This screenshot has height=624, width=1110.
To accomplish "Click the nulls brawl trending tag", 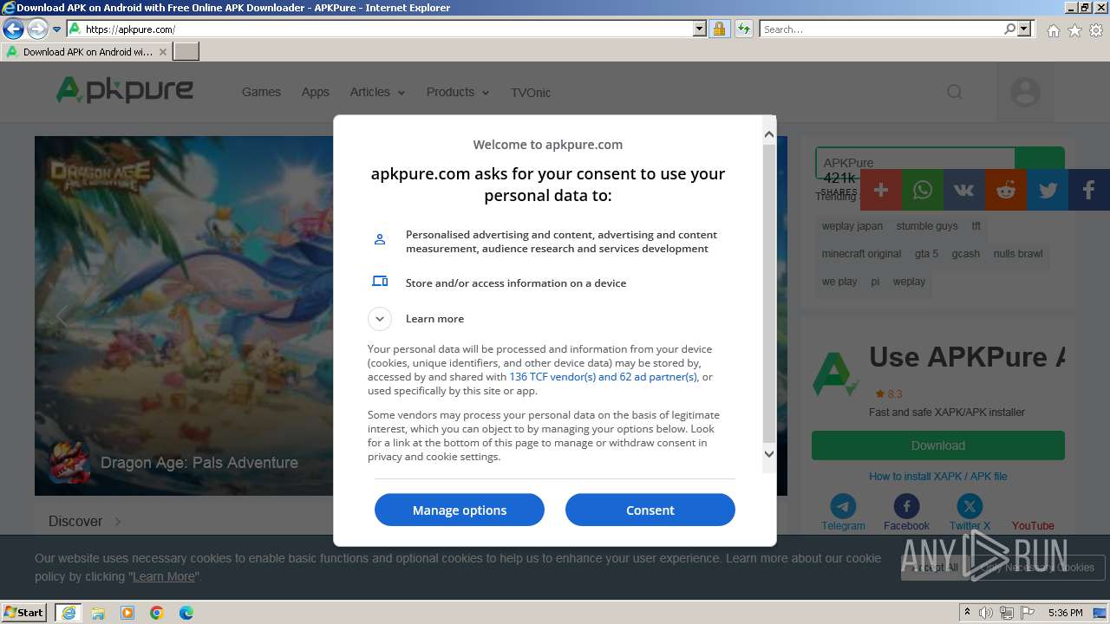I will [x=1018, y=254].
